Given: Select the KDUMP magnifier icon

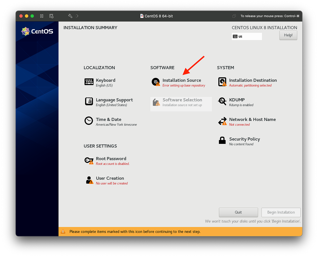Looking at the screenshot, I should point(222,101).
